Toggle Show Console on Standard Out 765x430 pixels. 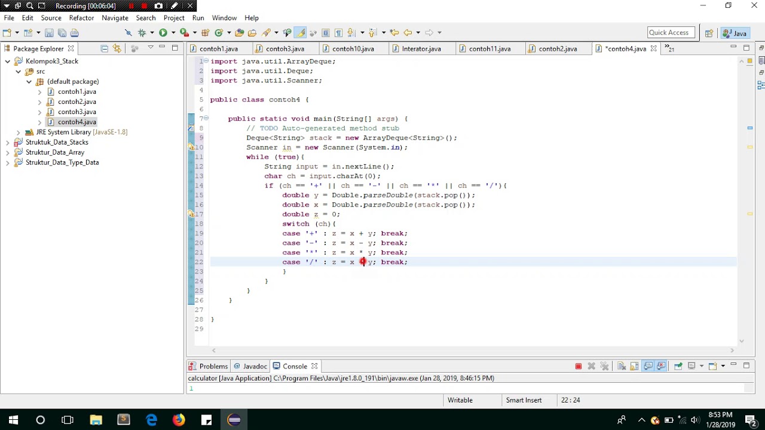click(x=648, y=366)
